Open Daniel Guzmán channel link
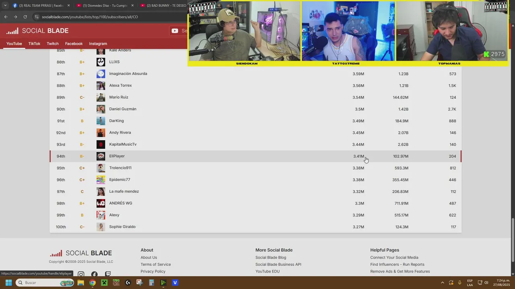The height and width of the screenshot is (289, 515). [123, 109]
